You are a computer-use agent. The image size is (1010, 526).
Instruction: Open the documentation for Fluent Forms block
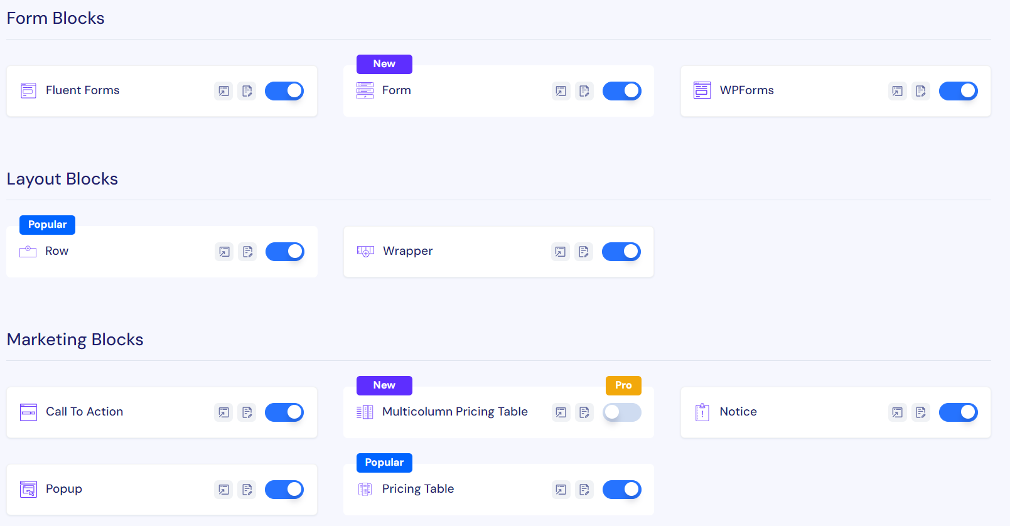247,91
